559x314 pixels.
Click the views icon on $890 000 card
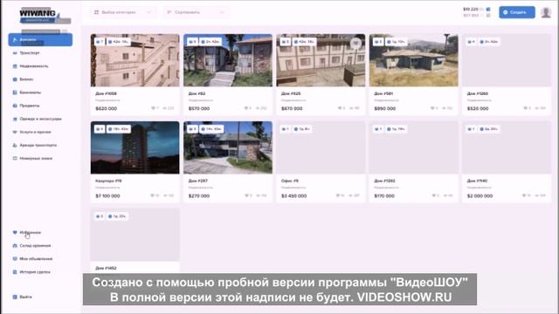pyautogui.click(x=444, y=108)
